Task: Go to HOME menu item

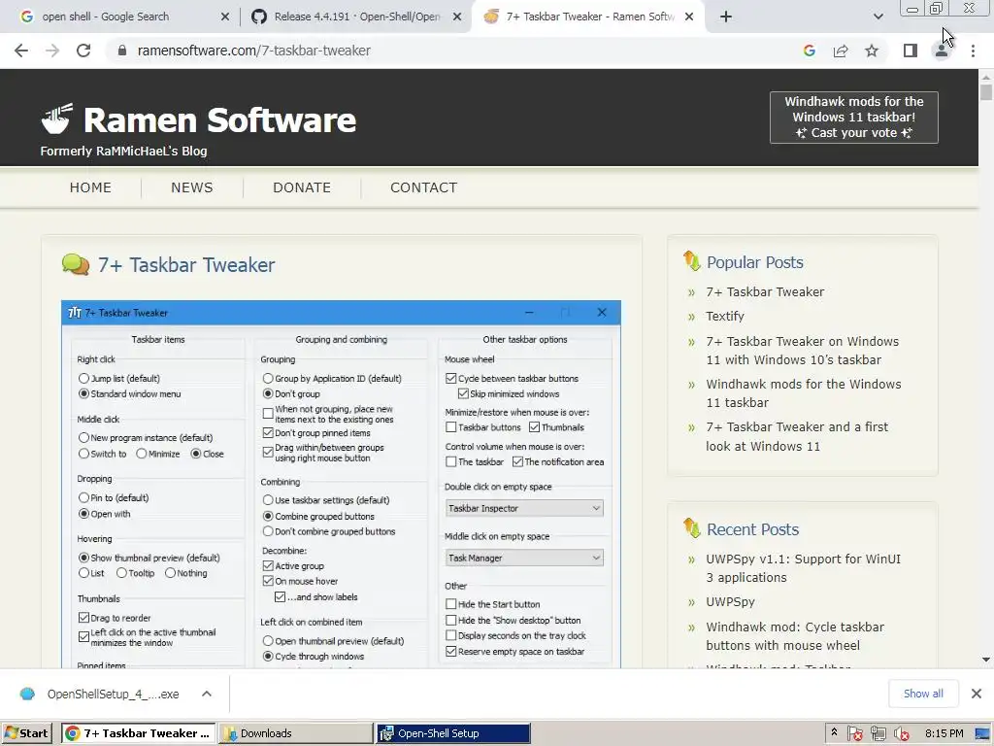Action: (90, 187)
